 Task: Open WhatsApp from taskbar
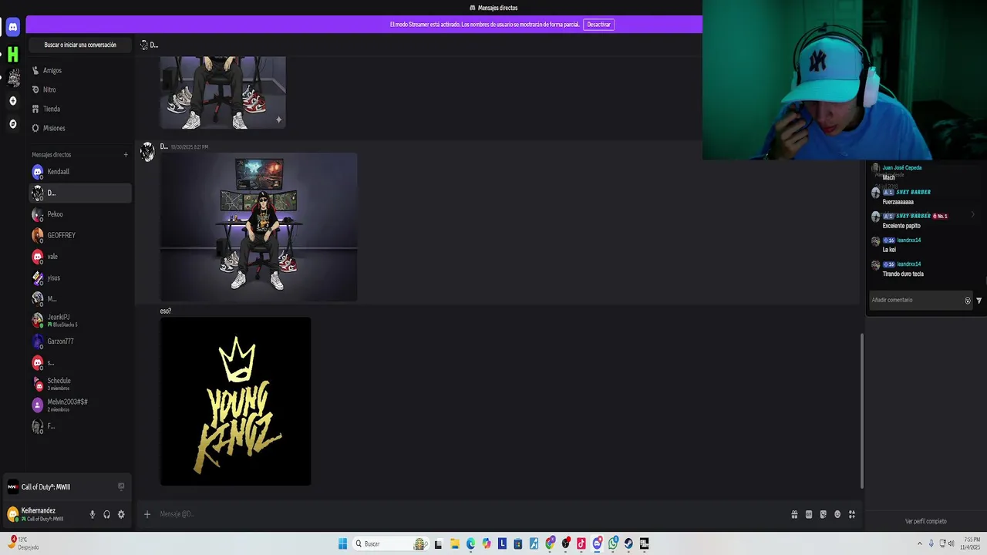point(613,543)
